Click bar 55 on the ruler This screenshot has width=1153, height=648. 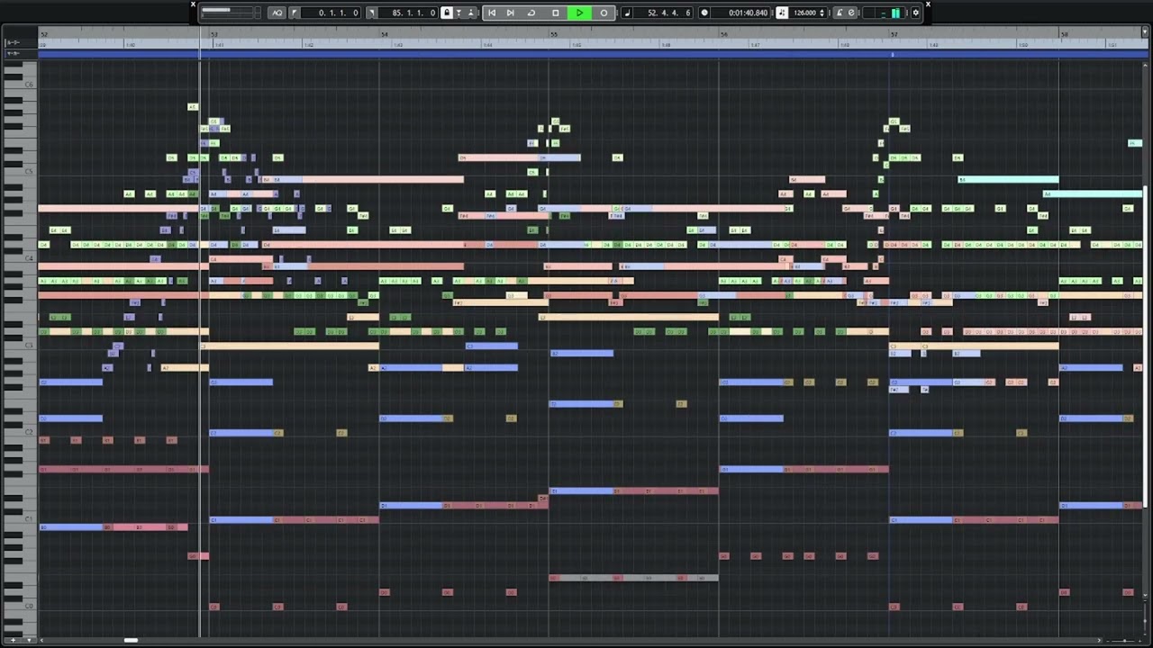[554, 34]
